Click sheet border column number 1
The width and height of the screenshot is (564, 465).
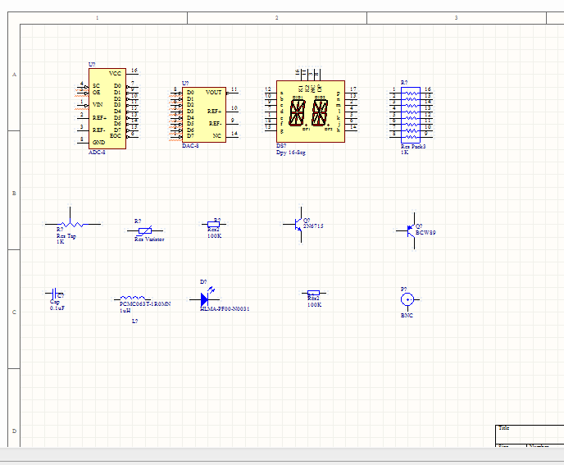click(x=97, y=18)
